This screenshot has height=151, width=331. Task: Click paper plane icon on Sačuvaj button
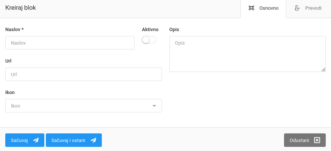coord(36,140)
